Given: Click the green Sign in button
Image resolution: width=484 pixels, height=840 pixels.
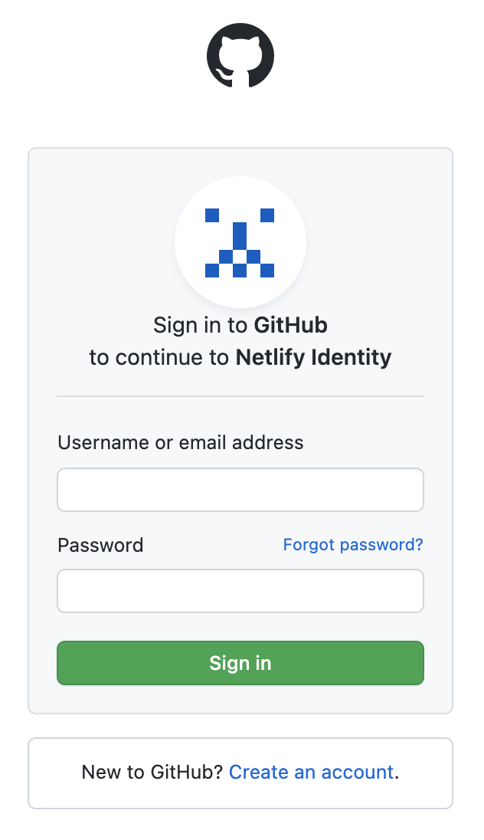Looking at the screenshot, I should tap(240, 662).
